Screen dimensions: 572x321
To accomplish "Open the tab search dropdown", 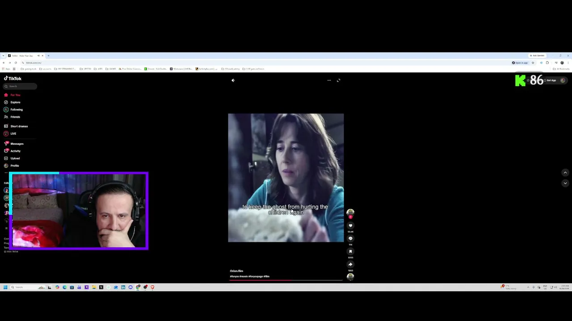I will click(4, 56).
